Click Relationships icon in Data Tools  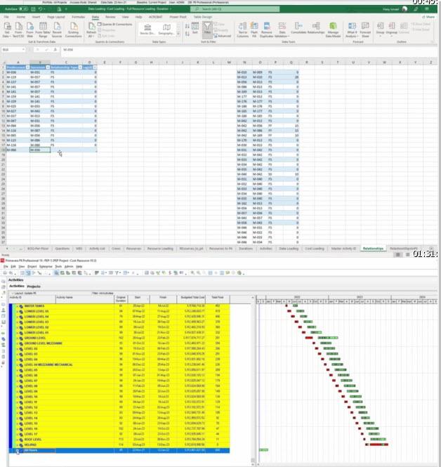tap(315, 28)
